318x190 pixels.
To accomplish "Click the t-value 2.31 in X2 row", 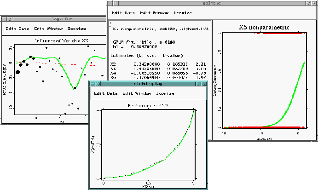I will (x=201, y=64).
